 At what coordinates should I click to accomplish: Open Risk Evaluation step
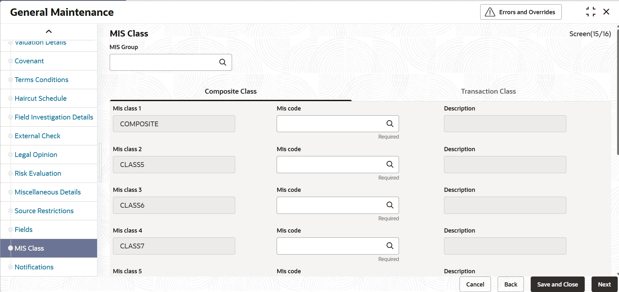(x=38, y=173)
